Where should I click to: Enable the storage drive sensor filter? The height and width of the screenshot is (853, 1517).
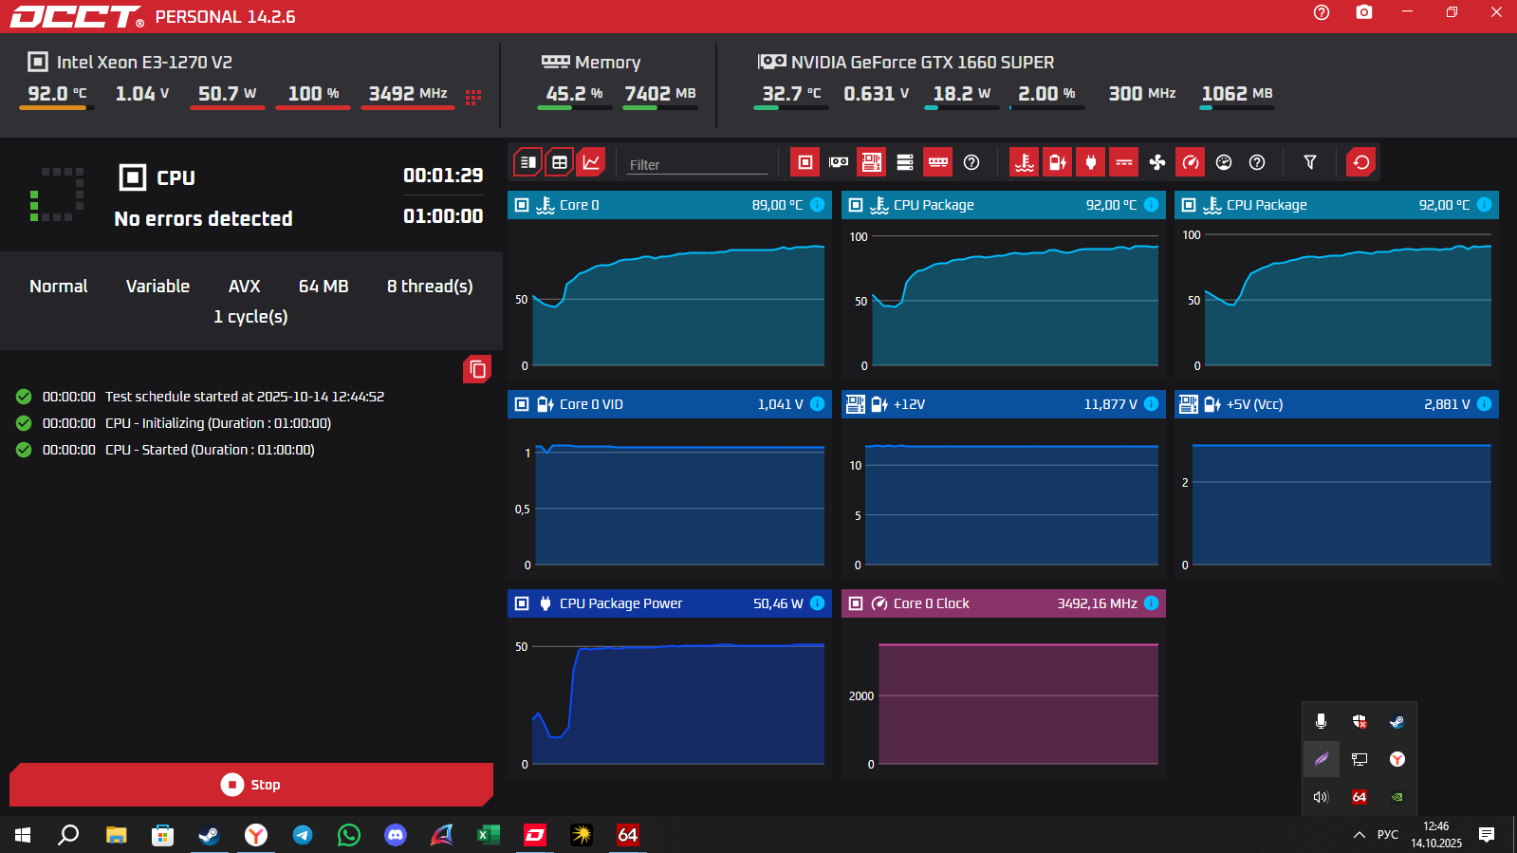(905, 162)
